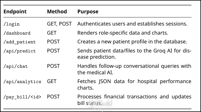
Task: Click the Endpoint column header
Action: pyautogui.click(x=15, y=12)
